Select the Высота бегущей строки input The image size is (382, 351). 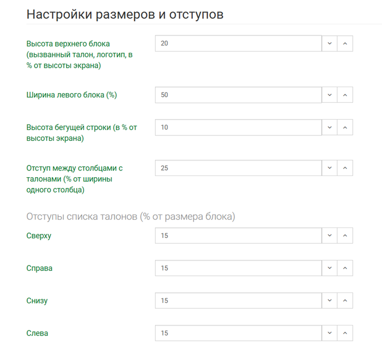(238, 127)
